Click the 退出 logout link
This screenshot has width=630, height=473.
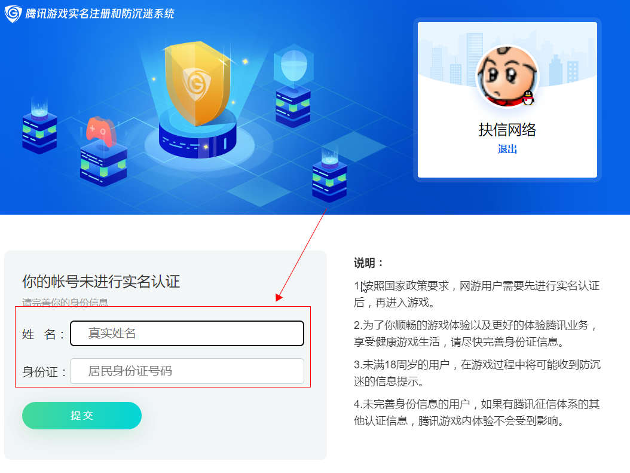pos(507,149)
